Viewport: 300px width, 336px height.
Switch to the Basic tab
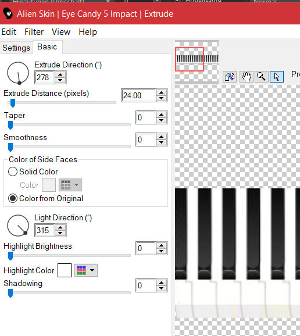click(x=47, y=47)
